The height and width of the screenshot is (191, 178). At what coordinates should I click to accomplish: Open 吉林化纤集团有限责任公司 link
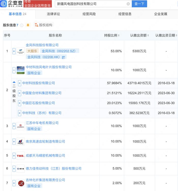point(45,180)
